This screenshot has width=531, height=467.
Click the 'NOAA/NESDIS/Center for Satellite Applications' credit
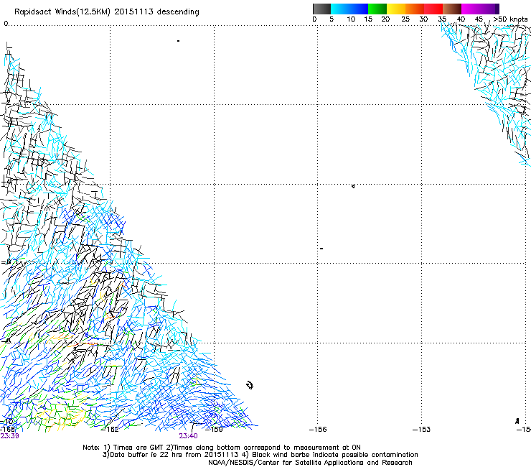point(310,463)
